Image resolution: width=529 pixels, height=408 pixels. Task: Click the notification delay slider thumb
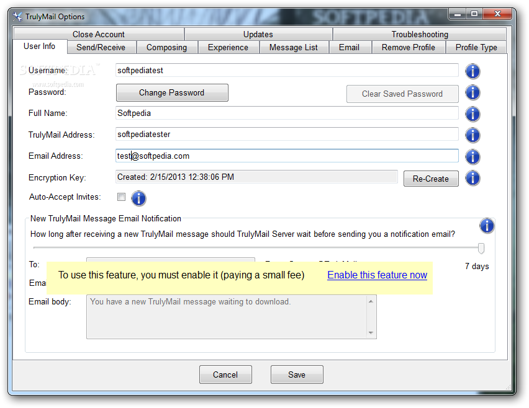pyautogui.click(x=481, y=248)
